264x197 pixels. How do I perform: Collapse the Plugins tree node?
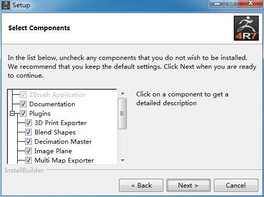12,114
